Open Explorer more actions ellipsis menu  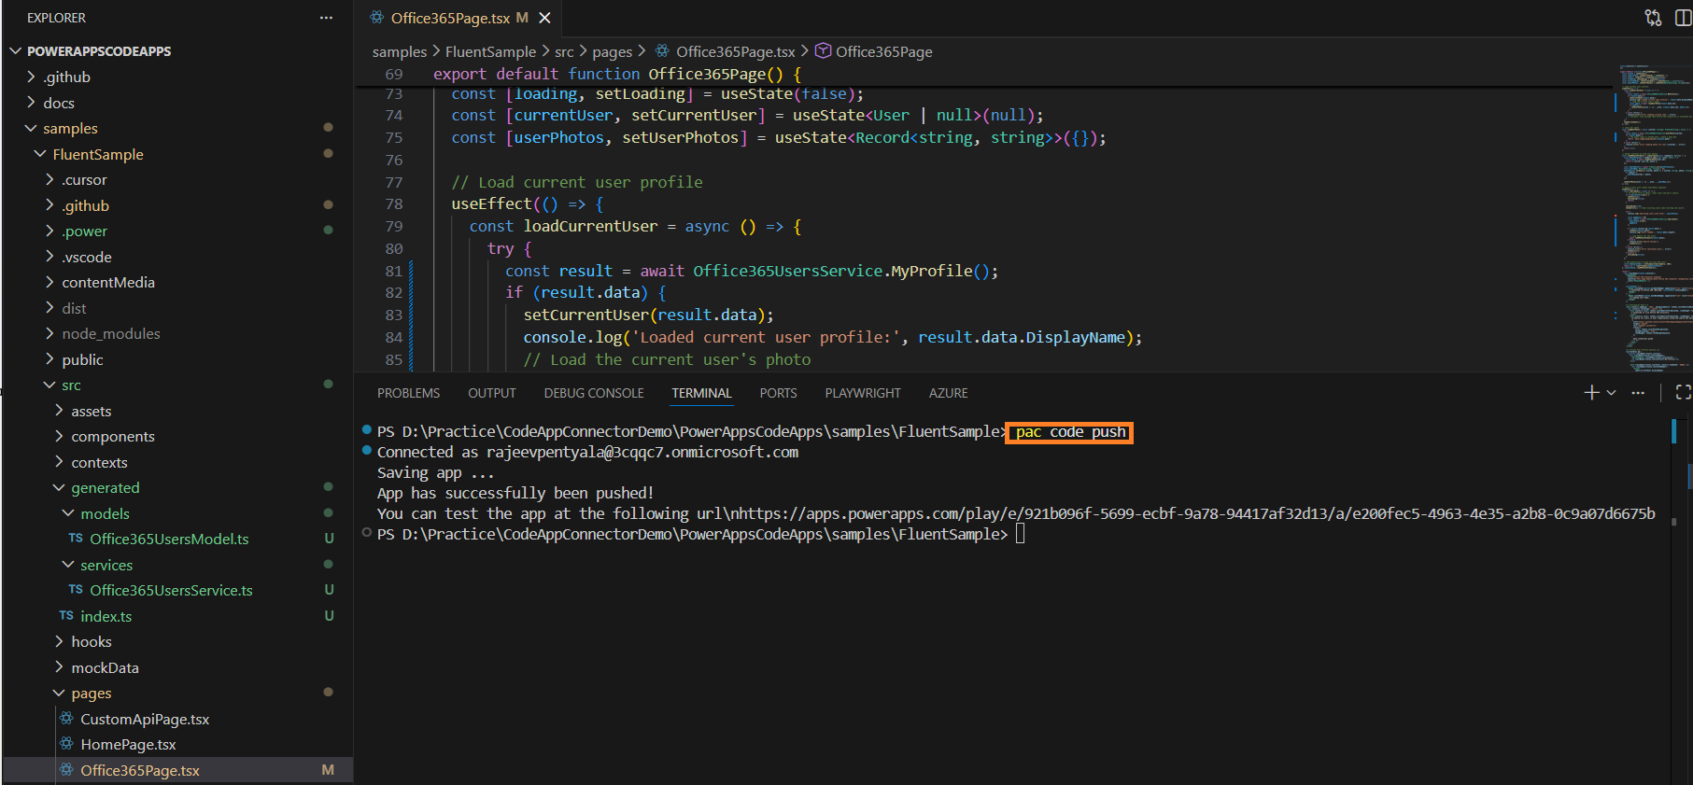326,18
